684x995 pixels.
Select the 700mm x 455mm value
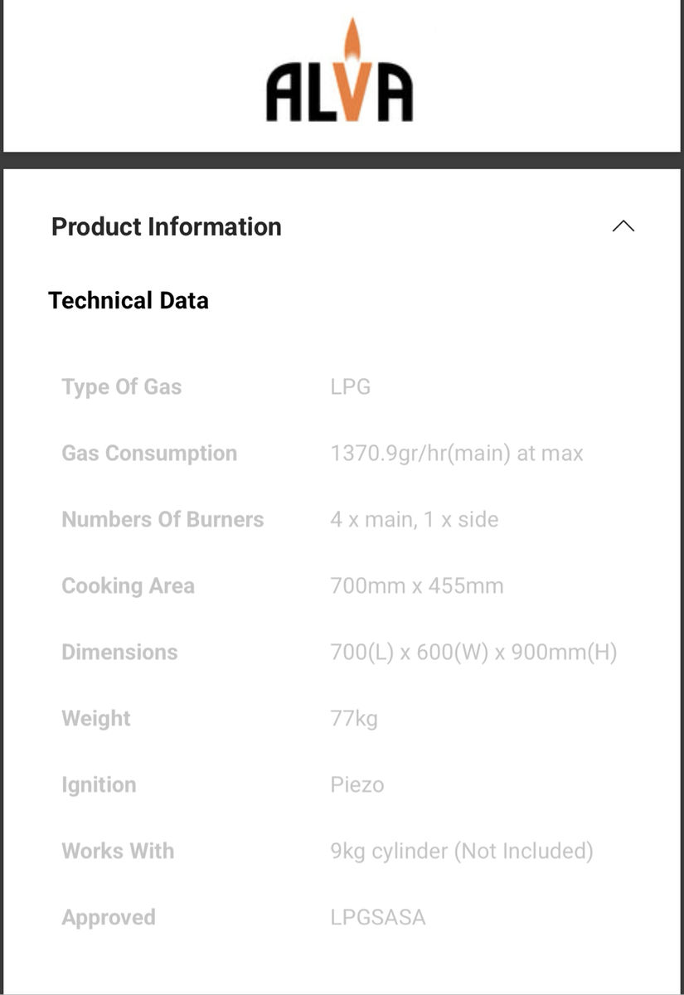pyautogui.click(x=416, y=585)
